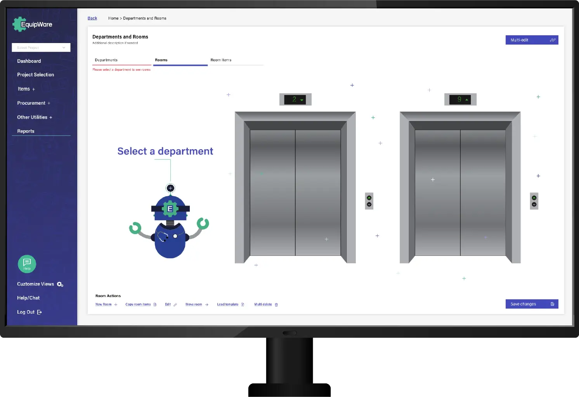Click the plus above the robot's head
The height and width of the screenshot is (397, 579).
point(170,188)
